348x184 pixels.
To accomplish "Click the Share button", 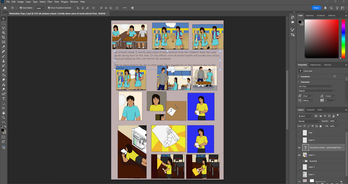I will pyautogui.click(x=316, y=8).
